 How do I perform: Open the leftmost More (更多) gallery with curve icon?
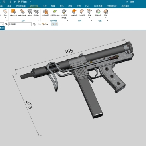(x=5, y=14)
